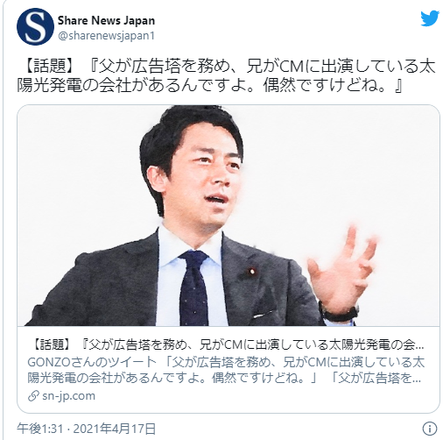The image size is (443, 440).
Task: Open the Share News Japan profile avatar
Action: click(x=35, y=26)
